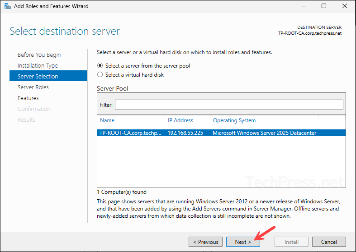
Task: Click the Confirmation step in sidebar
Action: (x=34, y=109)
